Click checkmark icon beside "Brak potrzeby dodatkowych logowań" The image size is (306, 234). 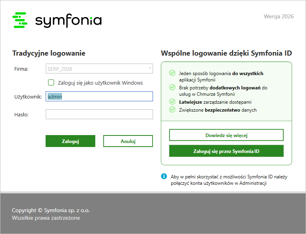pos(172,87)
